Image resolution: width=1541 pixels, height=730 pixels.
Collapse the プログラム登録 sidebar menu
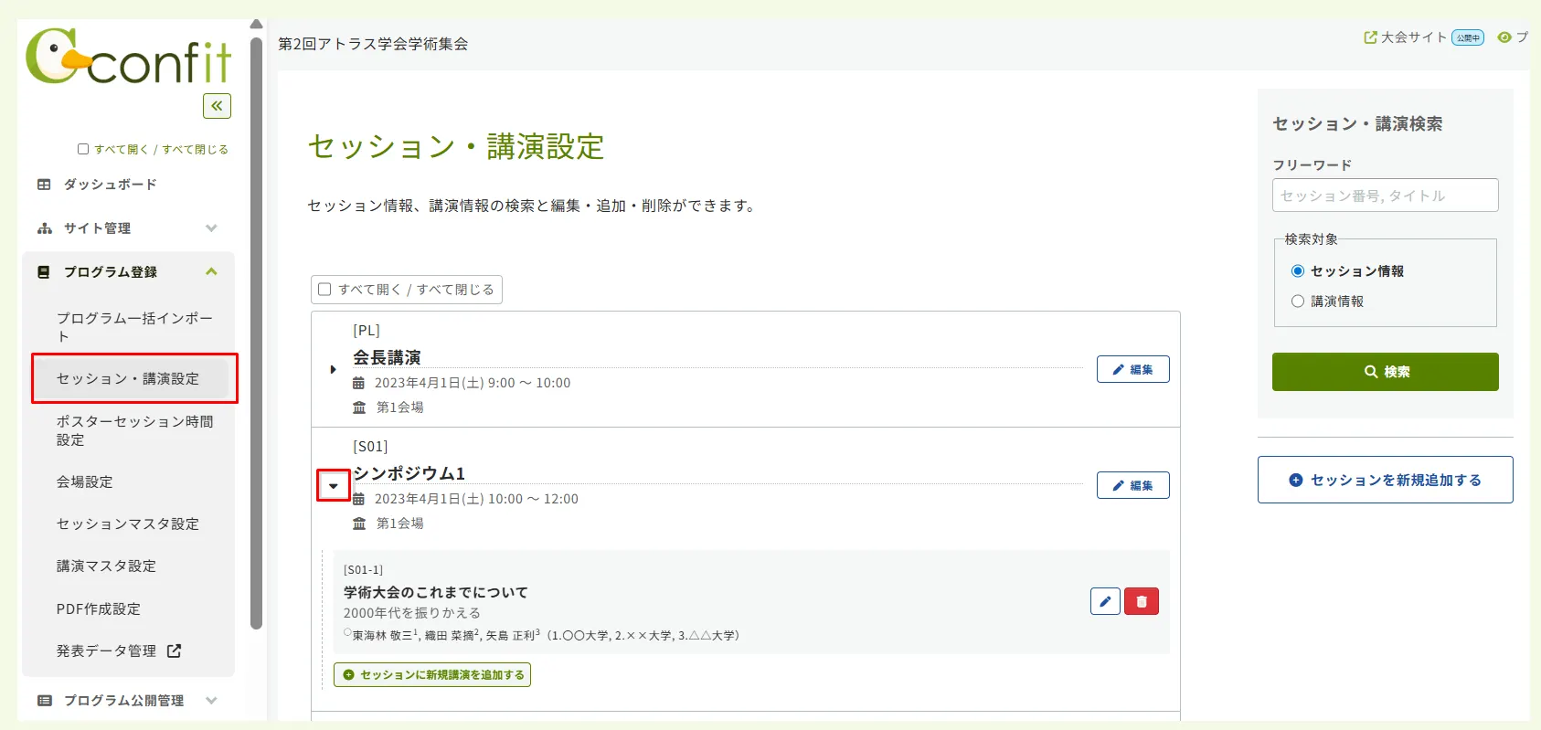coord(128,272)
